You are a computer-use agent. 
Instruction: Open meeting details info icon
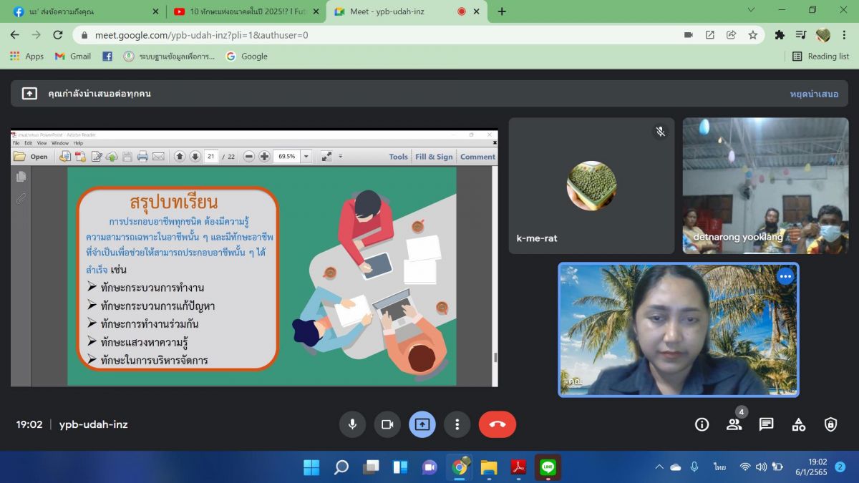click(x=702, y=424)
